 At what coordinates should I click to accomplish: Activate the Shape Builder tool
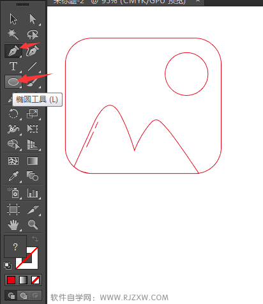[x=13, y=144]
